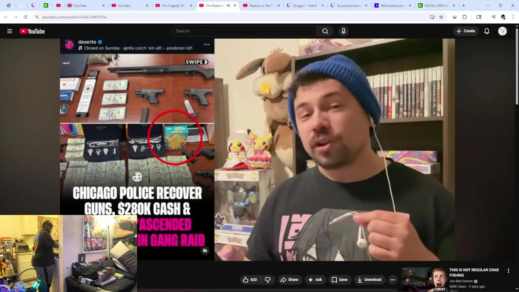Open Joe Bart Games channel link

[x=461, y=281]
